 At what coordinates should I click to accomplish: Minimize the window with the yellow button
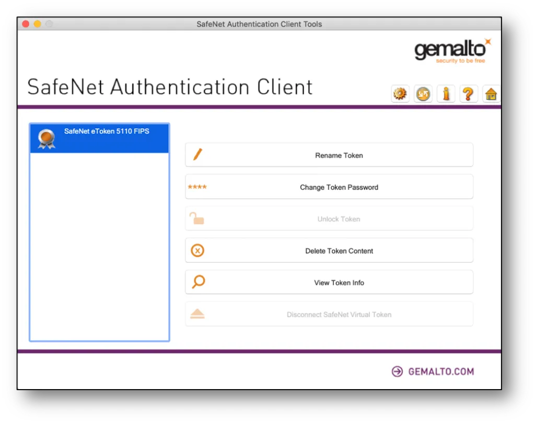[38, 24]
